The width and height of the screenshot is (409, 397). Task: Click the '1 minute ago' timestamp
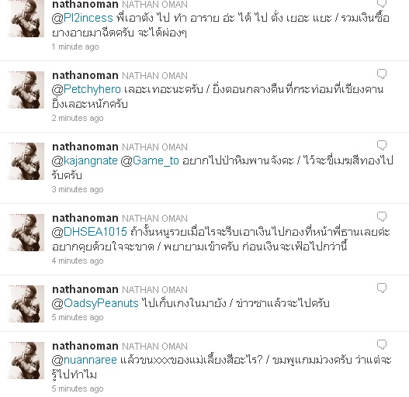pyautogui.click(x=75, y=47)
